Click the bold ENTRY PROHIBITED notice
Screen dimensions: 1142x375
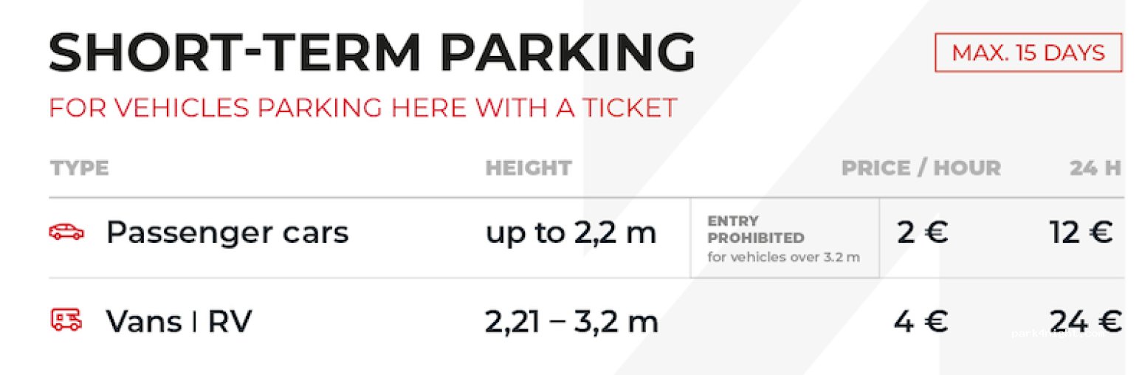[755, 230]
